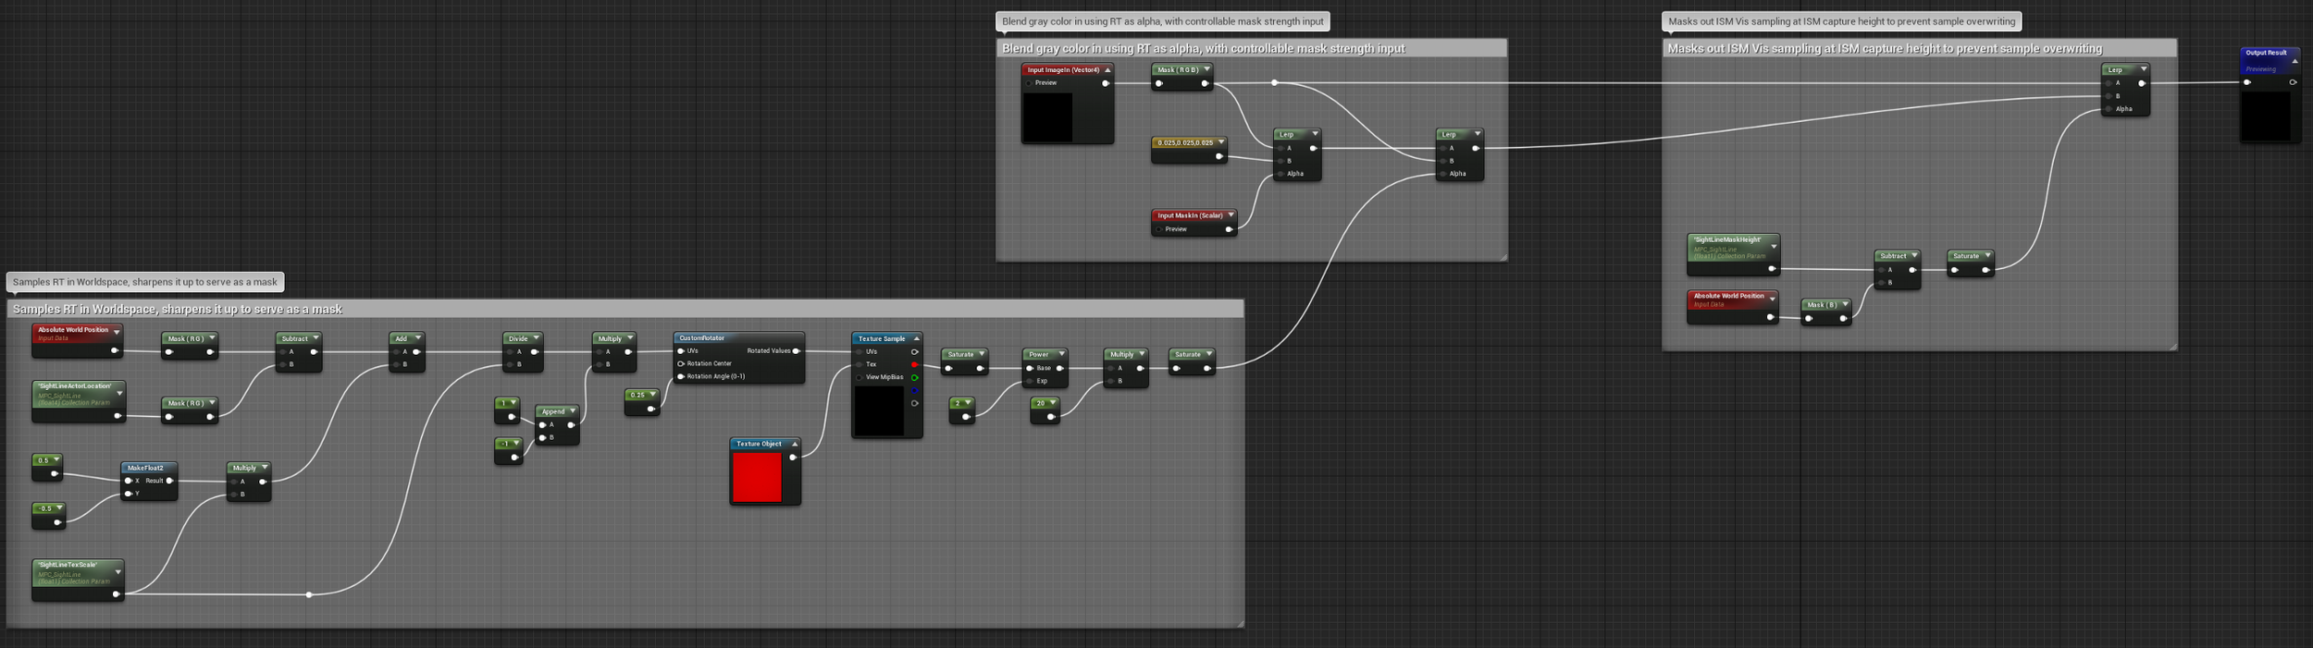Click the Append node's A input pin
The image size is (2313, 648).
543,425
